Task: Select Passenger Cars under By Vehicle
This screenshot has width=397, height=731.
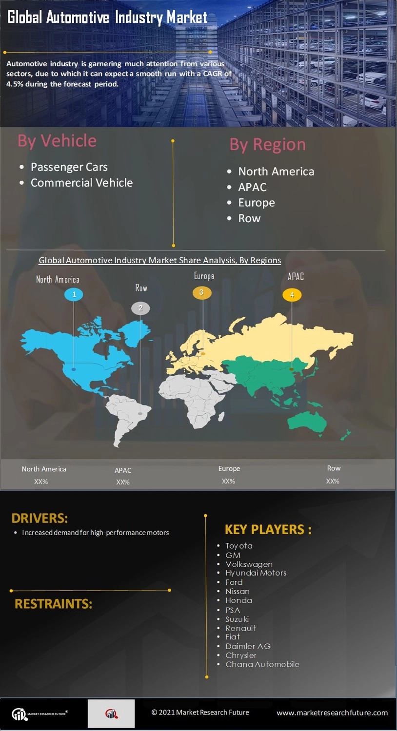Action: point(69,167)
